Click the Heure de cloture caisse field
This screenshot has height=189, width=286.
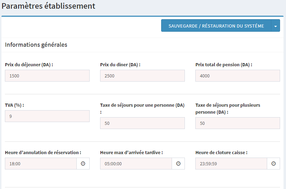[x=231, y=164]
